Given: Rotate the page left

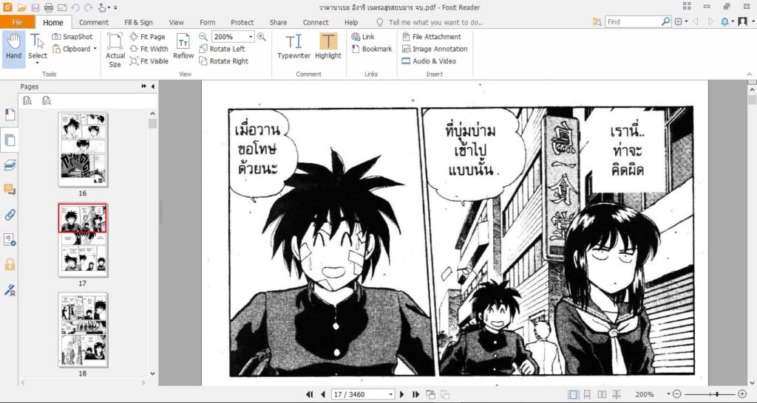Looking at the screenshot, I should [x=222, y=49].
